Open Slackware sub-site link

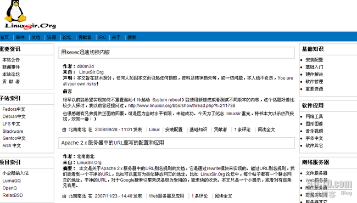click(13, 131)
